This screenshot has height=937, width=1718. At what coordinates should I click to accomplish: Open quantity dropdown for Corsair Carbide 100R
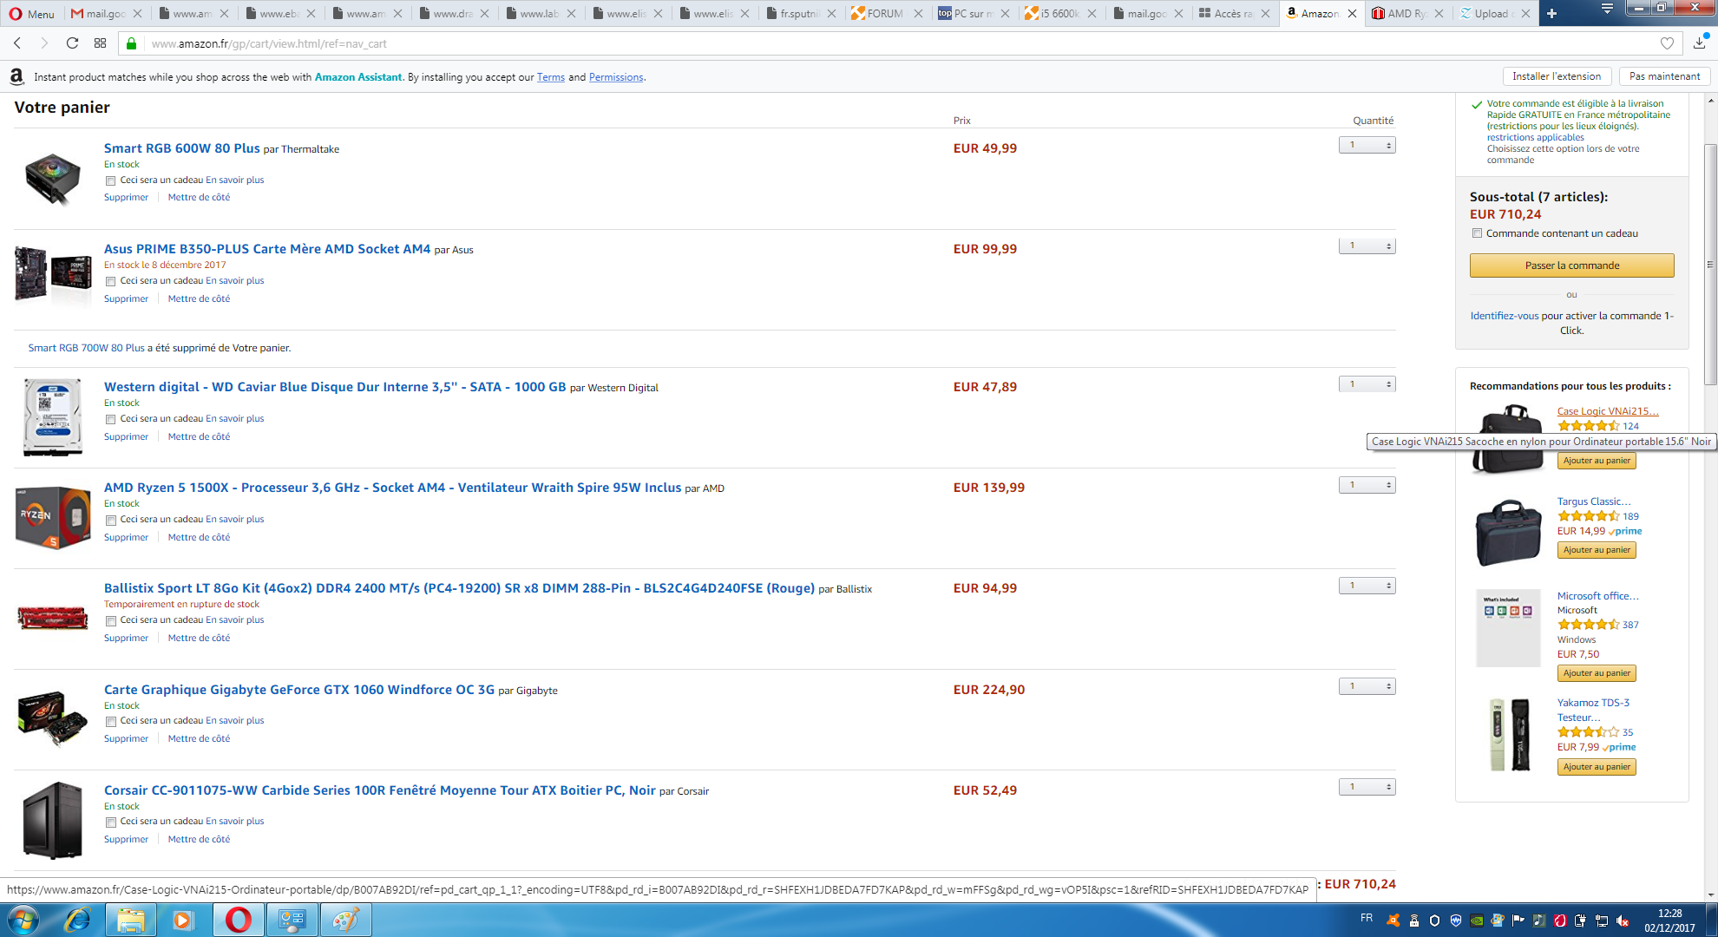click(x=1367, y=787)
